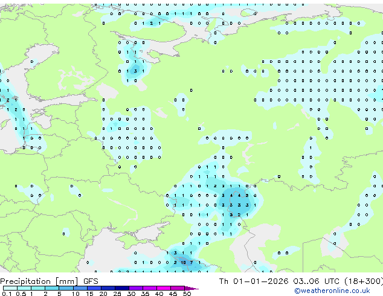Click the forecast date Th 01-01-2026 label
This screenshot has height=296, width=383.
[254, 282]
